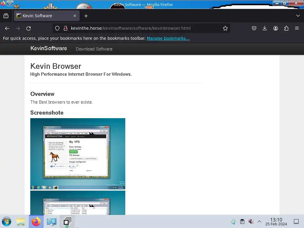304x228 pixels.
Task: Open virtual desktops pager icon
Action: pyautogui.click(x=67, y=221)
